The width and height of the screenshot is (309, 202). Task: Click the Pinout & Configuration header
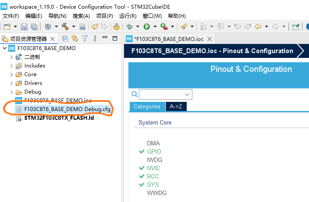click(x=251, y=69)
